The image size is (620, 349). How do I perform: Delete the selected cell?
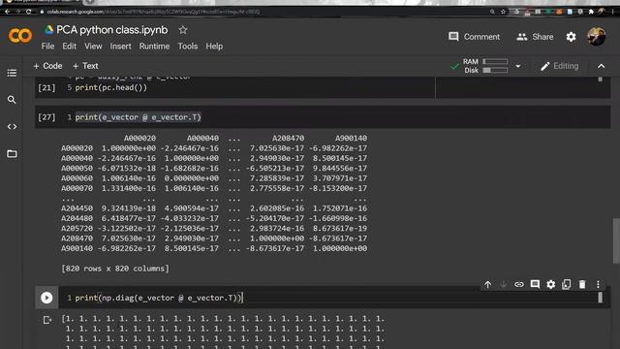[x=582, y=284]
